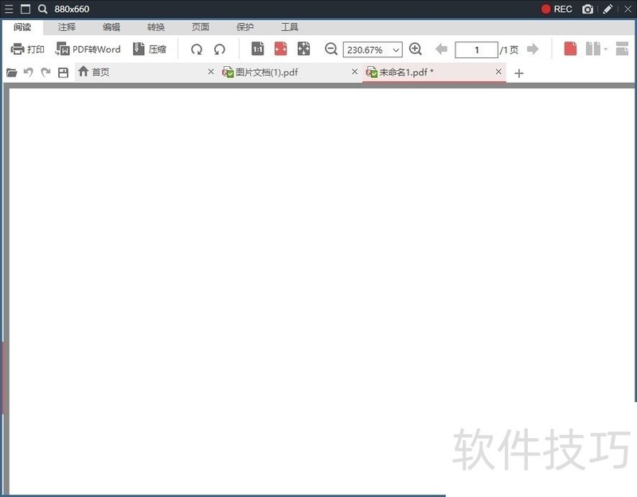Go to previous page arrow
Image resolution: width=637 pixels, height=497 pixels.
pos(441,49)
